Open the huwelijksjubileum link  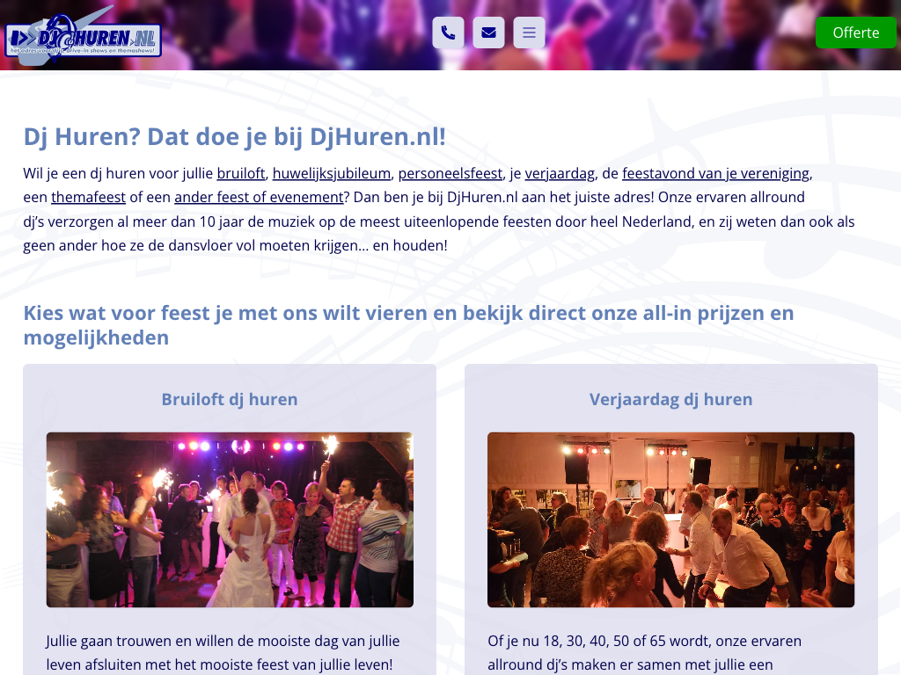pos(332,173)
